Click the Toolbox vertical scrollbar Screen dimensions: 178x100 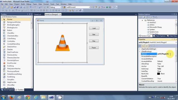pyautogui.click(x=32, y=52)
